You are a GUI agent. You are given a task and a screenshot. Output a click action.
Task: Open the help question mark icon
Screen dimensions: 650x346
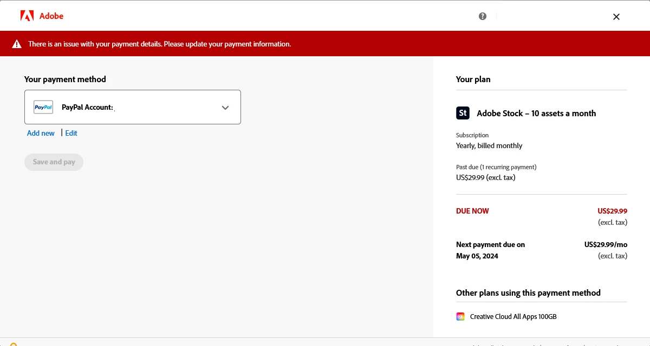[483, 16]
